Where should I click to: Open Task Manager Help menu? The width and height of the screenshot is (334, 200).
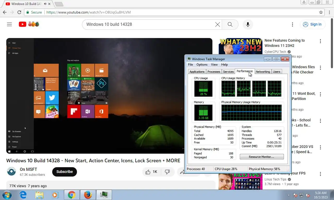point(224,65)
